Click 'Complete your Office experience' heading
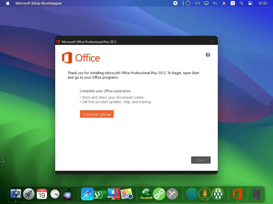Screen dimensions: 273x204 tap(105, 91)
